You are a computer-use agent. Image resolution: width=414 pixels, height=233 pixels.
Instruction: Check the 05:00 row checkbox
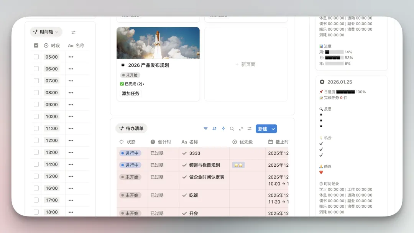[x=36, y=57]
